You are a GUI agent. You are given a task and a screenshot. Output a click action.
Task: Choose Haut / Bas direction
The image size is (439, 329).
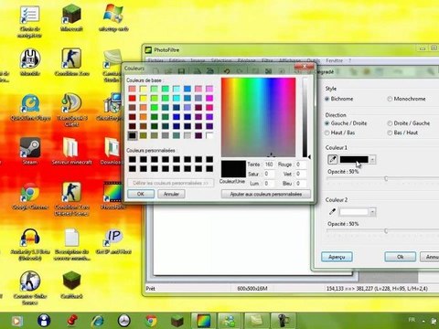tap(339, 133)
